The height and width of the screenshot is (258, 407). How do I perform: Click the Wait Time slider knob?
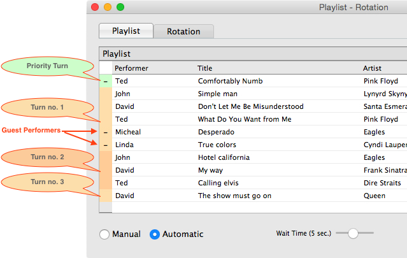point(353,233)
